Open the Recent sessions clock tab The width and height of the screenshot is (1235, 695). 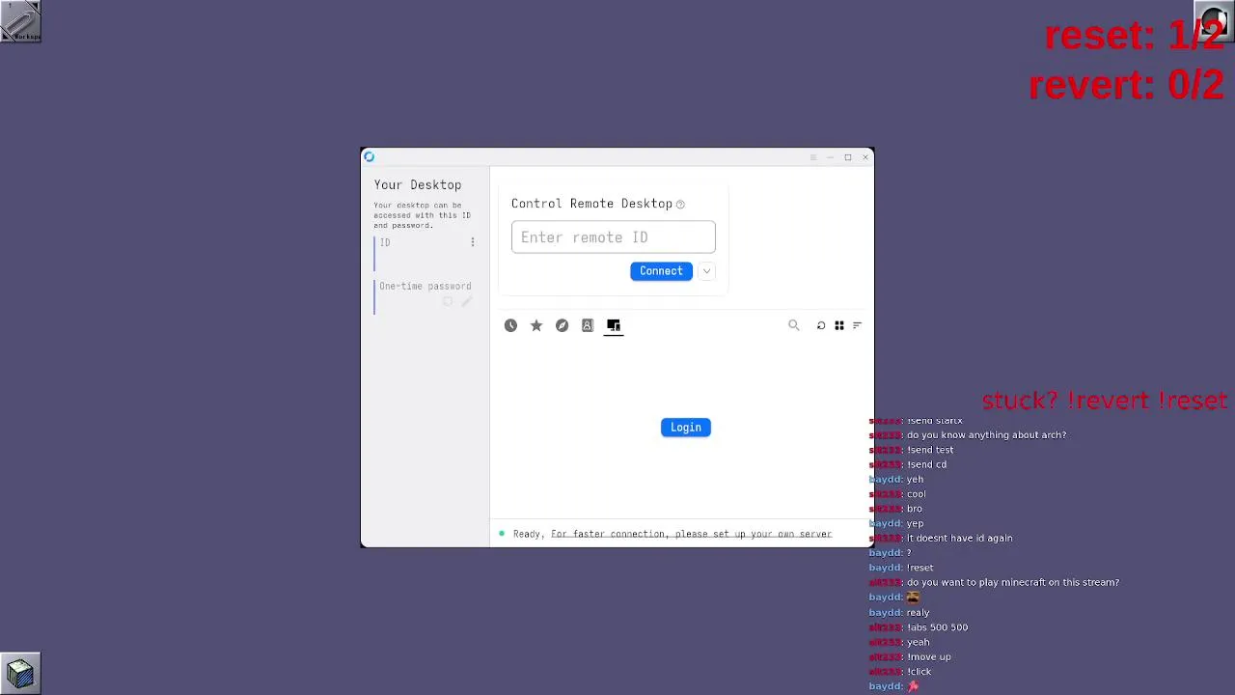510,325
